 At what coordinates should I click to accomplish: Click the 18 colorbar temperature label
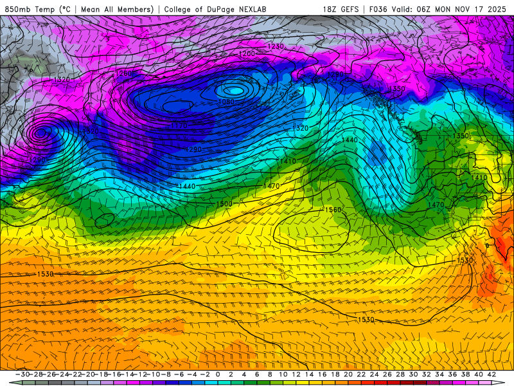335,374
